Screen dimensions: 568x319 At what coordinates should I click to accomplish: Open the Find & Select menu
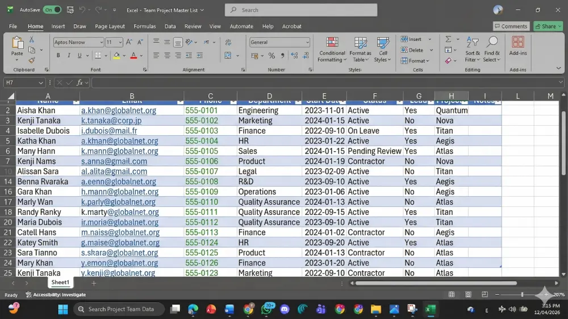tap(491, 49)
